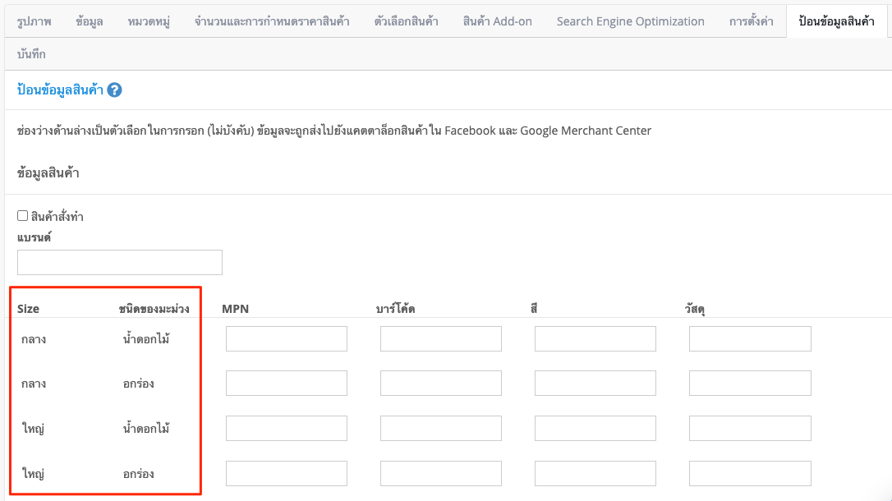Select the ตัวเลือกสินค้า tab
This screenshot has width=892, height=501.
(x=407, y=21)
